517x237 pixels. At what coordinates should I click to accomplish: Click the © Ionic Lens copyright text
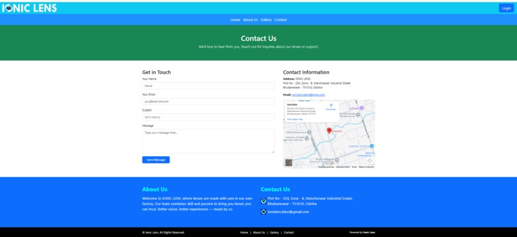(x=163, y=233)
